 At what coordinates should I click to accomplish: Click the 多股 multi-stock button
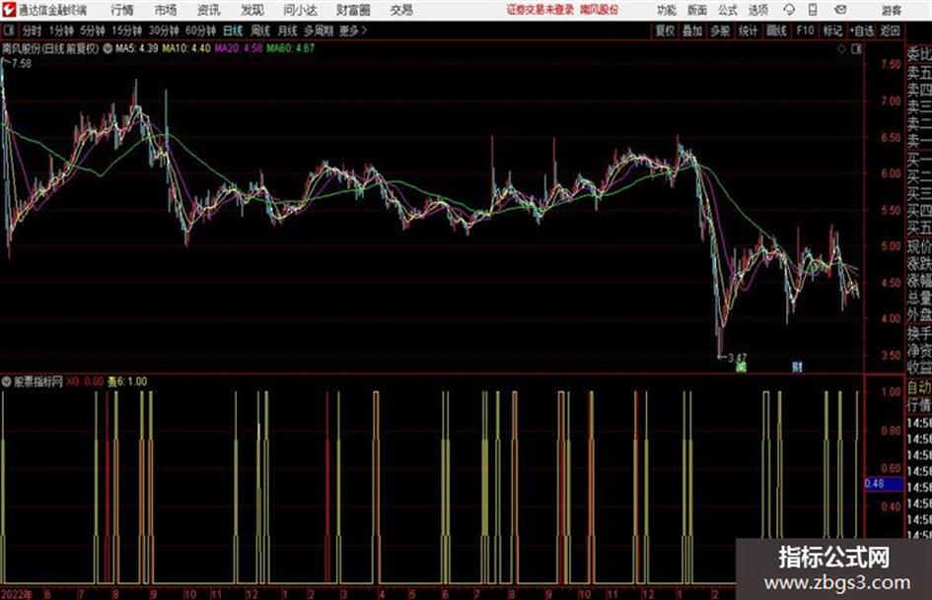pos(720,31)
